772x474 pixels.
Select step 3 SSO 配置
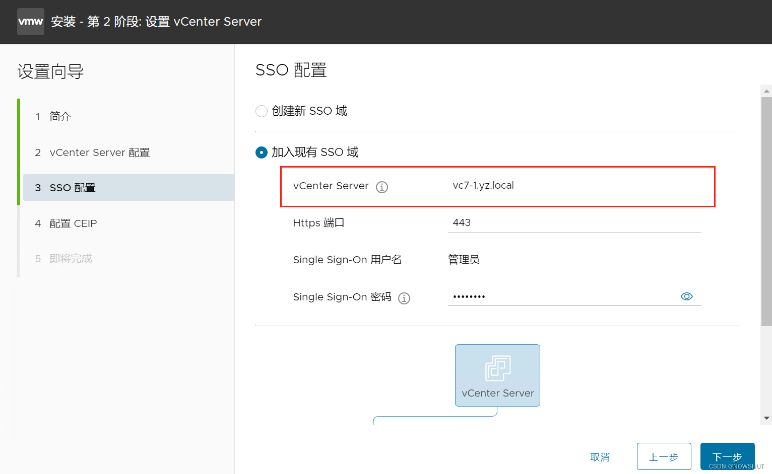click(x=128, y=188)
